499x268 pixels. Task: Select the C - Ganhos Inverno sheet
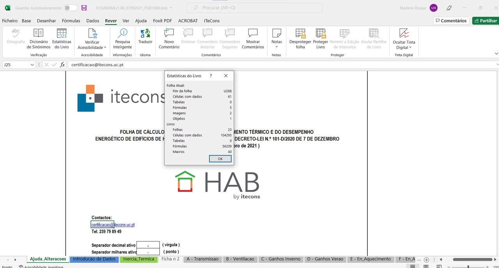(x=281, y=259)
